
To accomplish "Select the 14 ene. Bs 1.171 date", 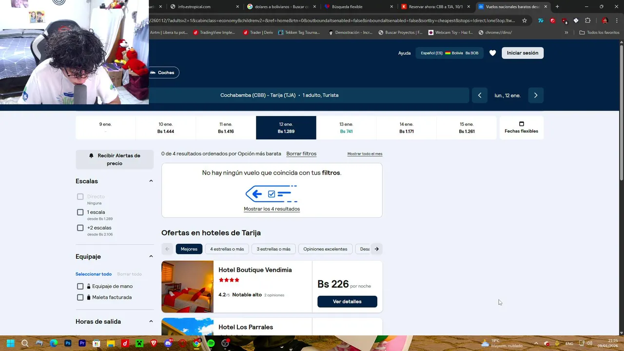I will click(406, 128).
